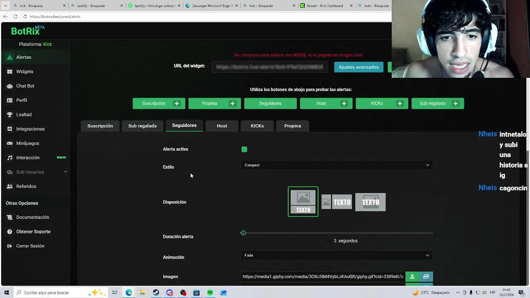The width and height of the screenshot is (530, 298).
Task: Test the Seguidores alert button
Action: (x=270, y=103)
